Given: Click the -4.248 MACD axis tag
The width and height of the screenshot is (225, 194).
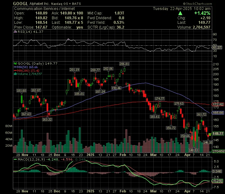Looking at the screenshot, I should 217,180.
